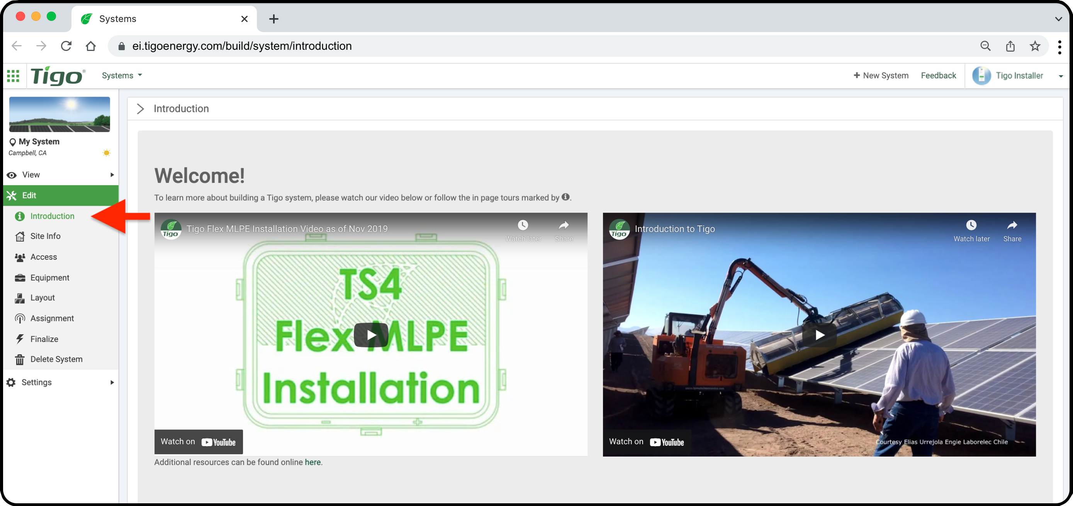Image resolution: width=1073 pixels, height=506 pixels.
Task: Open Introduction to Tigo video title
Action: [674, 228]
